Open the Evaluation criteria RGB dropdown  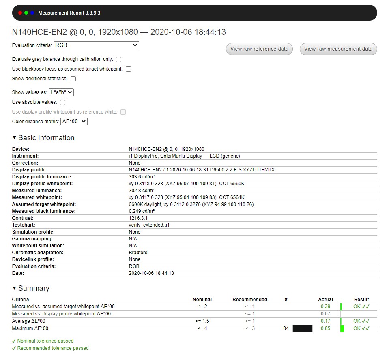(x=96, y=45)
